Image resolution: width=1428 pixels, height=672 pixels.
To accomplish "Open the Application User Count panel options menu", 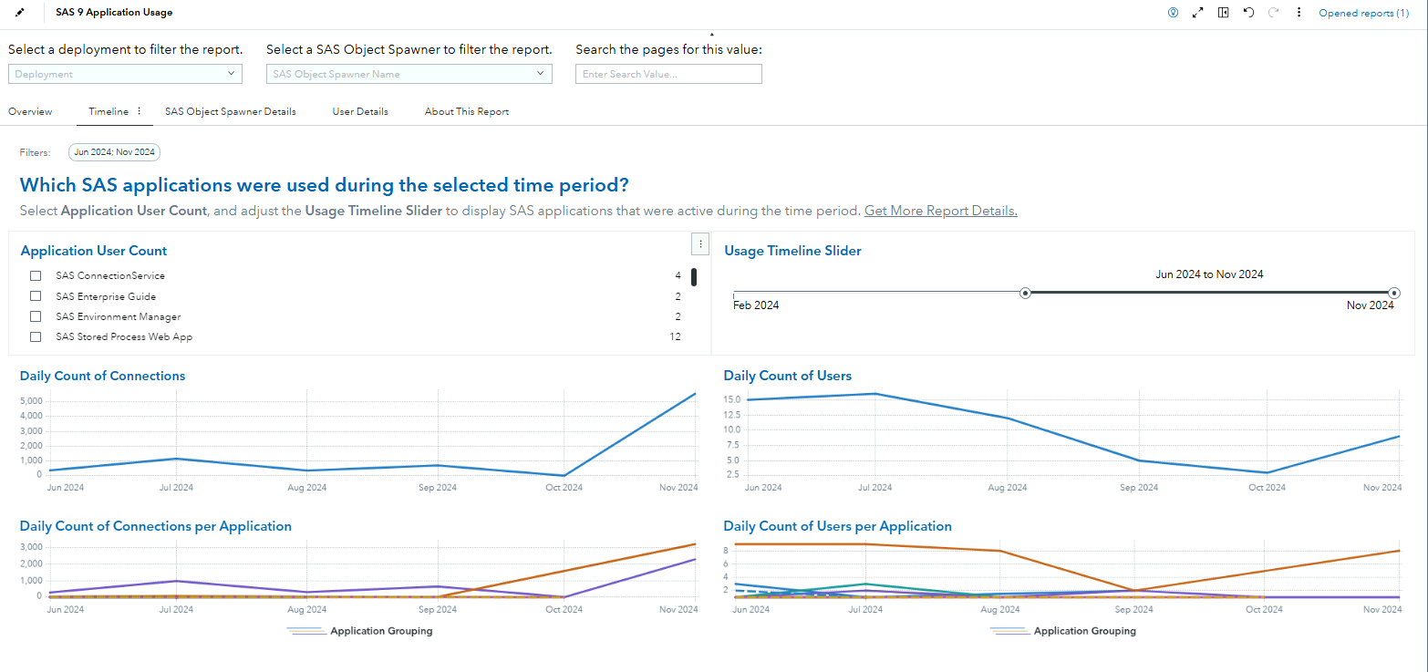I will pos(700,243).
